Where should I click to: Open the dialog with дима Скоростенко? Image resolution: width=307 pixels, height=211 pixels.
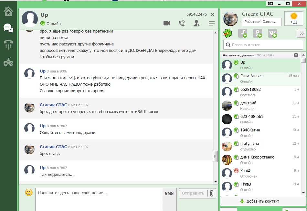coord(260,160)
